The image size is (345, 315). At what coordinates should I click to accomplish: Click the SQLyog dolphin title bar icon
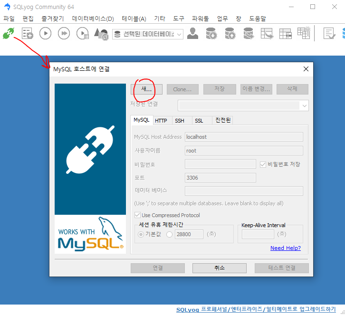click(x=7, y=7)
